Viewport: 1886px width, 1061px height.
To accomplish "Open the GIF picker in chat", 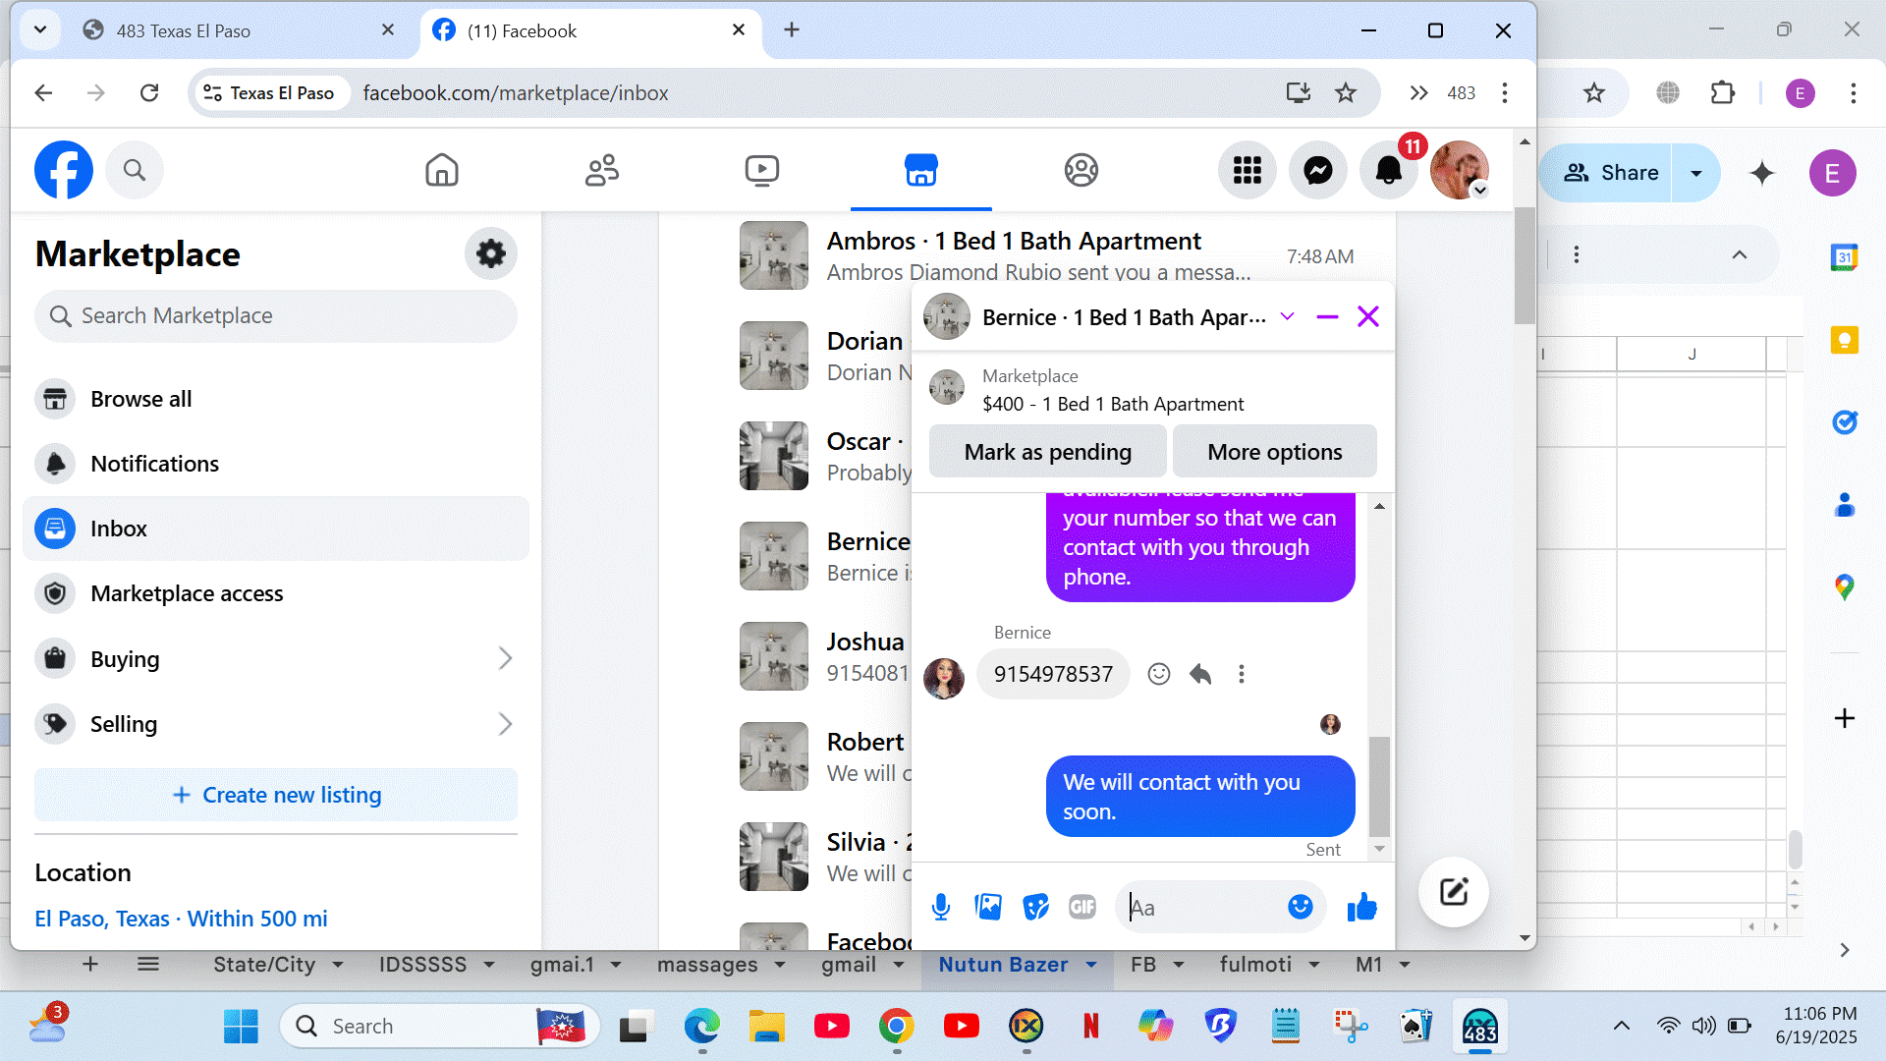I will coord(1082,907).
